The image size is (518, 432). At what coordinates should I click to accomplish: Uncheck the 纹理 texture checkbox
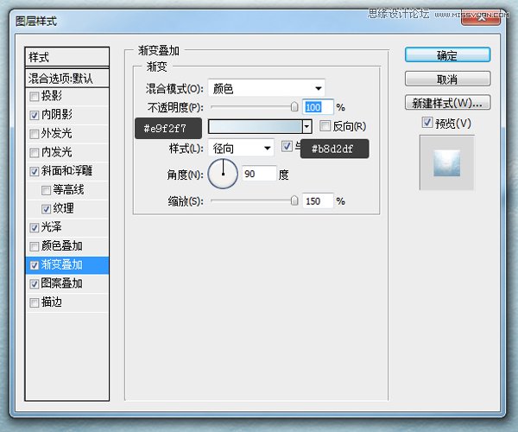point(46,209)
